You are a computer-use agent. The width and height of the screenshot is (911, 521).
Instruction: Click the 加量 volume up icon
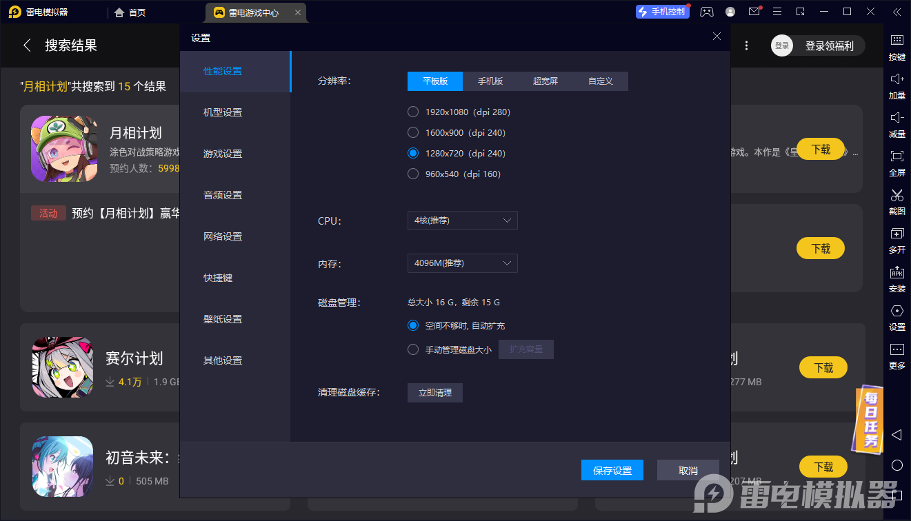897,87
